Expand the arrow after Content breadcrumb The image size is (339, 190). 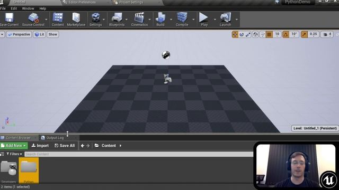120,146
